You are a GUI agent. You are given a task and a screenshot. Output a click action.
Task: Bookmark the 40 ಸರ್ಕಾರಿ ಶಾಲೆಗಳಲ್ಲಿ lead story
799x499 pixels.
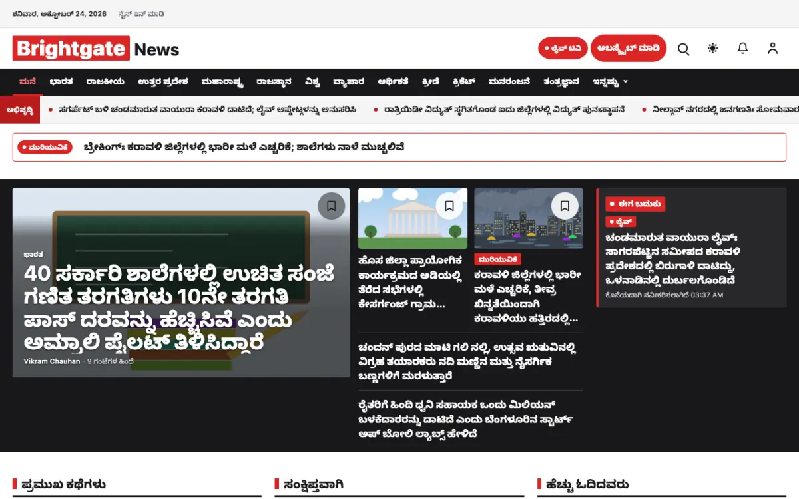(332, 206)
